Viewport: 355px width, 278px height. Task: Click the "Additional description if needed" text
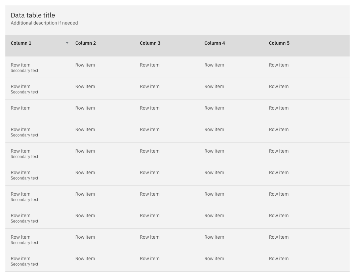(x=44, y=23)
